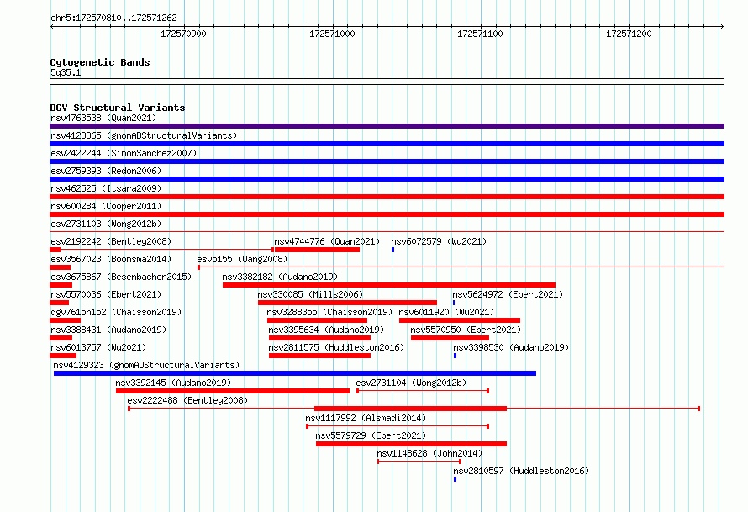The height and width of the screenshot is (512, 748).
Task: Click the red bar under nsv3382182
Action: coord(389,285)
